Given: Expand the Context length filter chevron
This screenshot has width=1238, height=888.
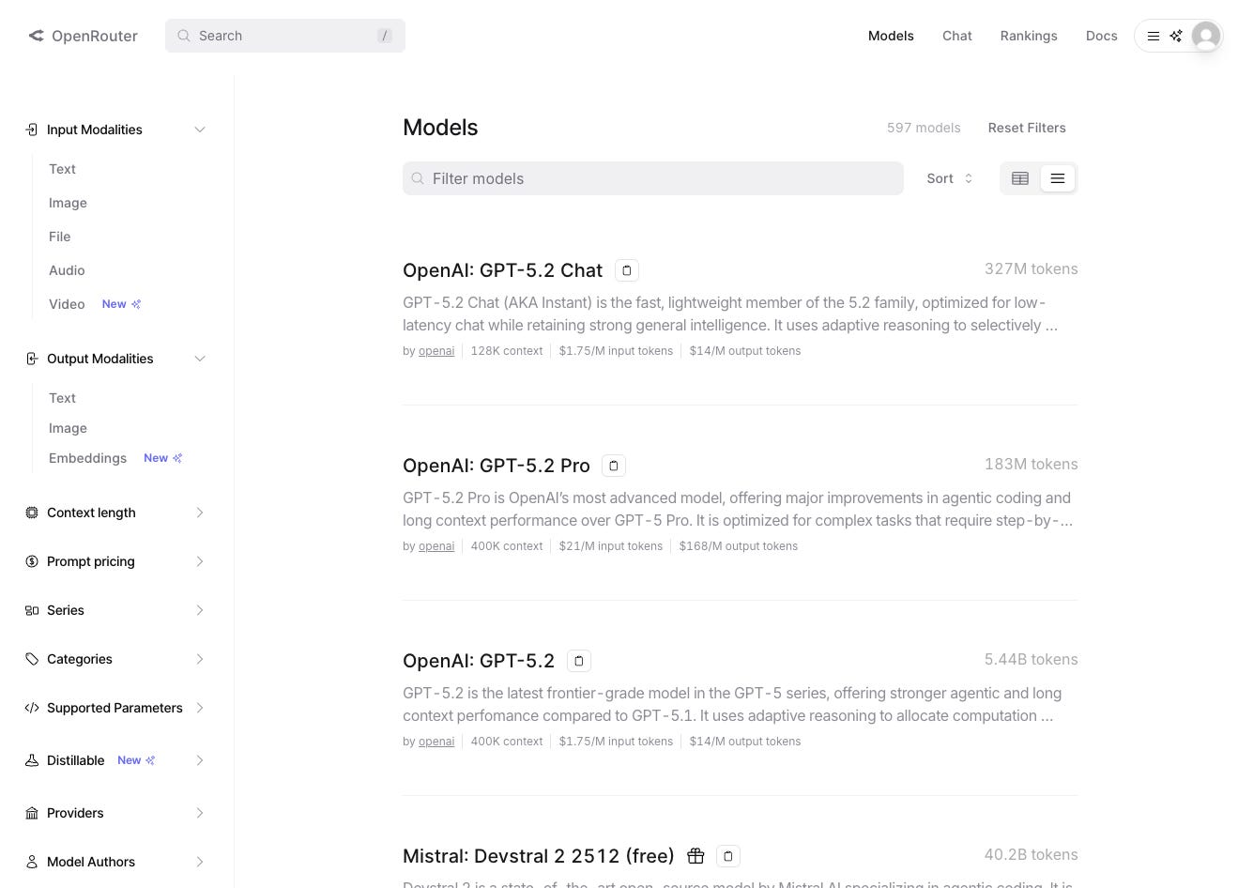Looking at the screenshot, I should coord(200,513).
